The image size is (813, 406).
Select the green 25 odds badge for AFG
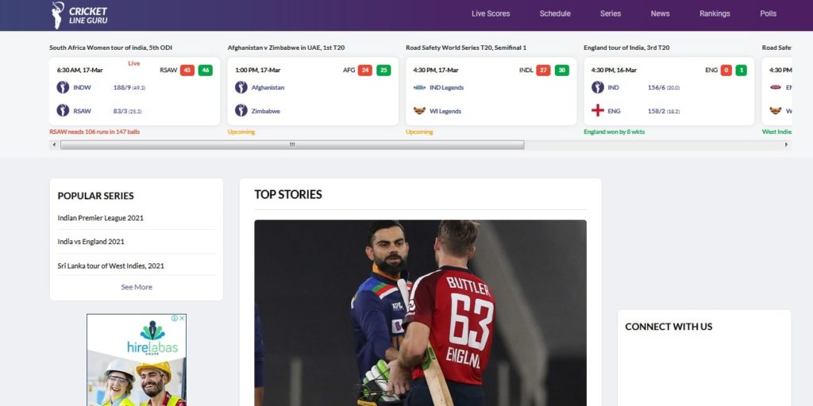383,70
